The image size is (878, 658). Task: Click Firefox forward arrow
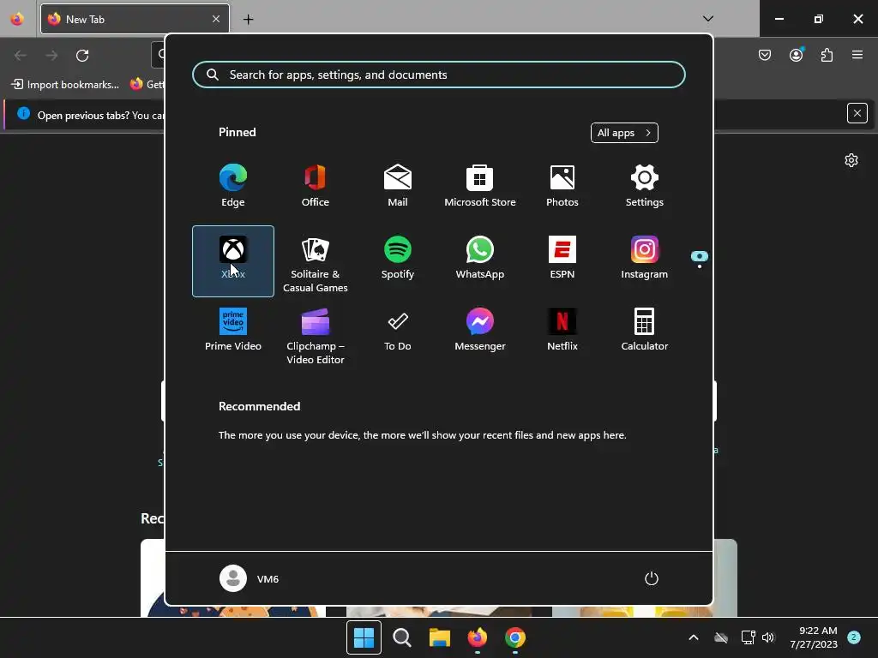[51, 56]
